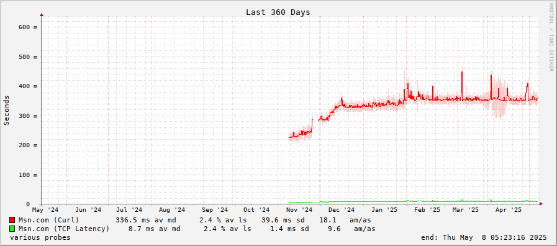The width and height of the screenshot is (557, 246).
Task: Click the 'Dec '24' x-axis label
Action: [342, 210]
